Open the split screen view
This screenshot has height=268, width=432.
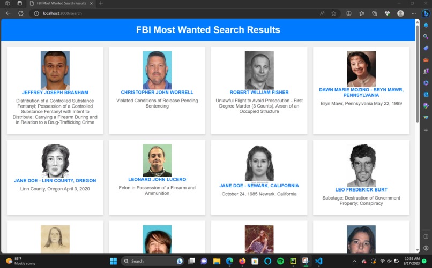tap(349, 13)
